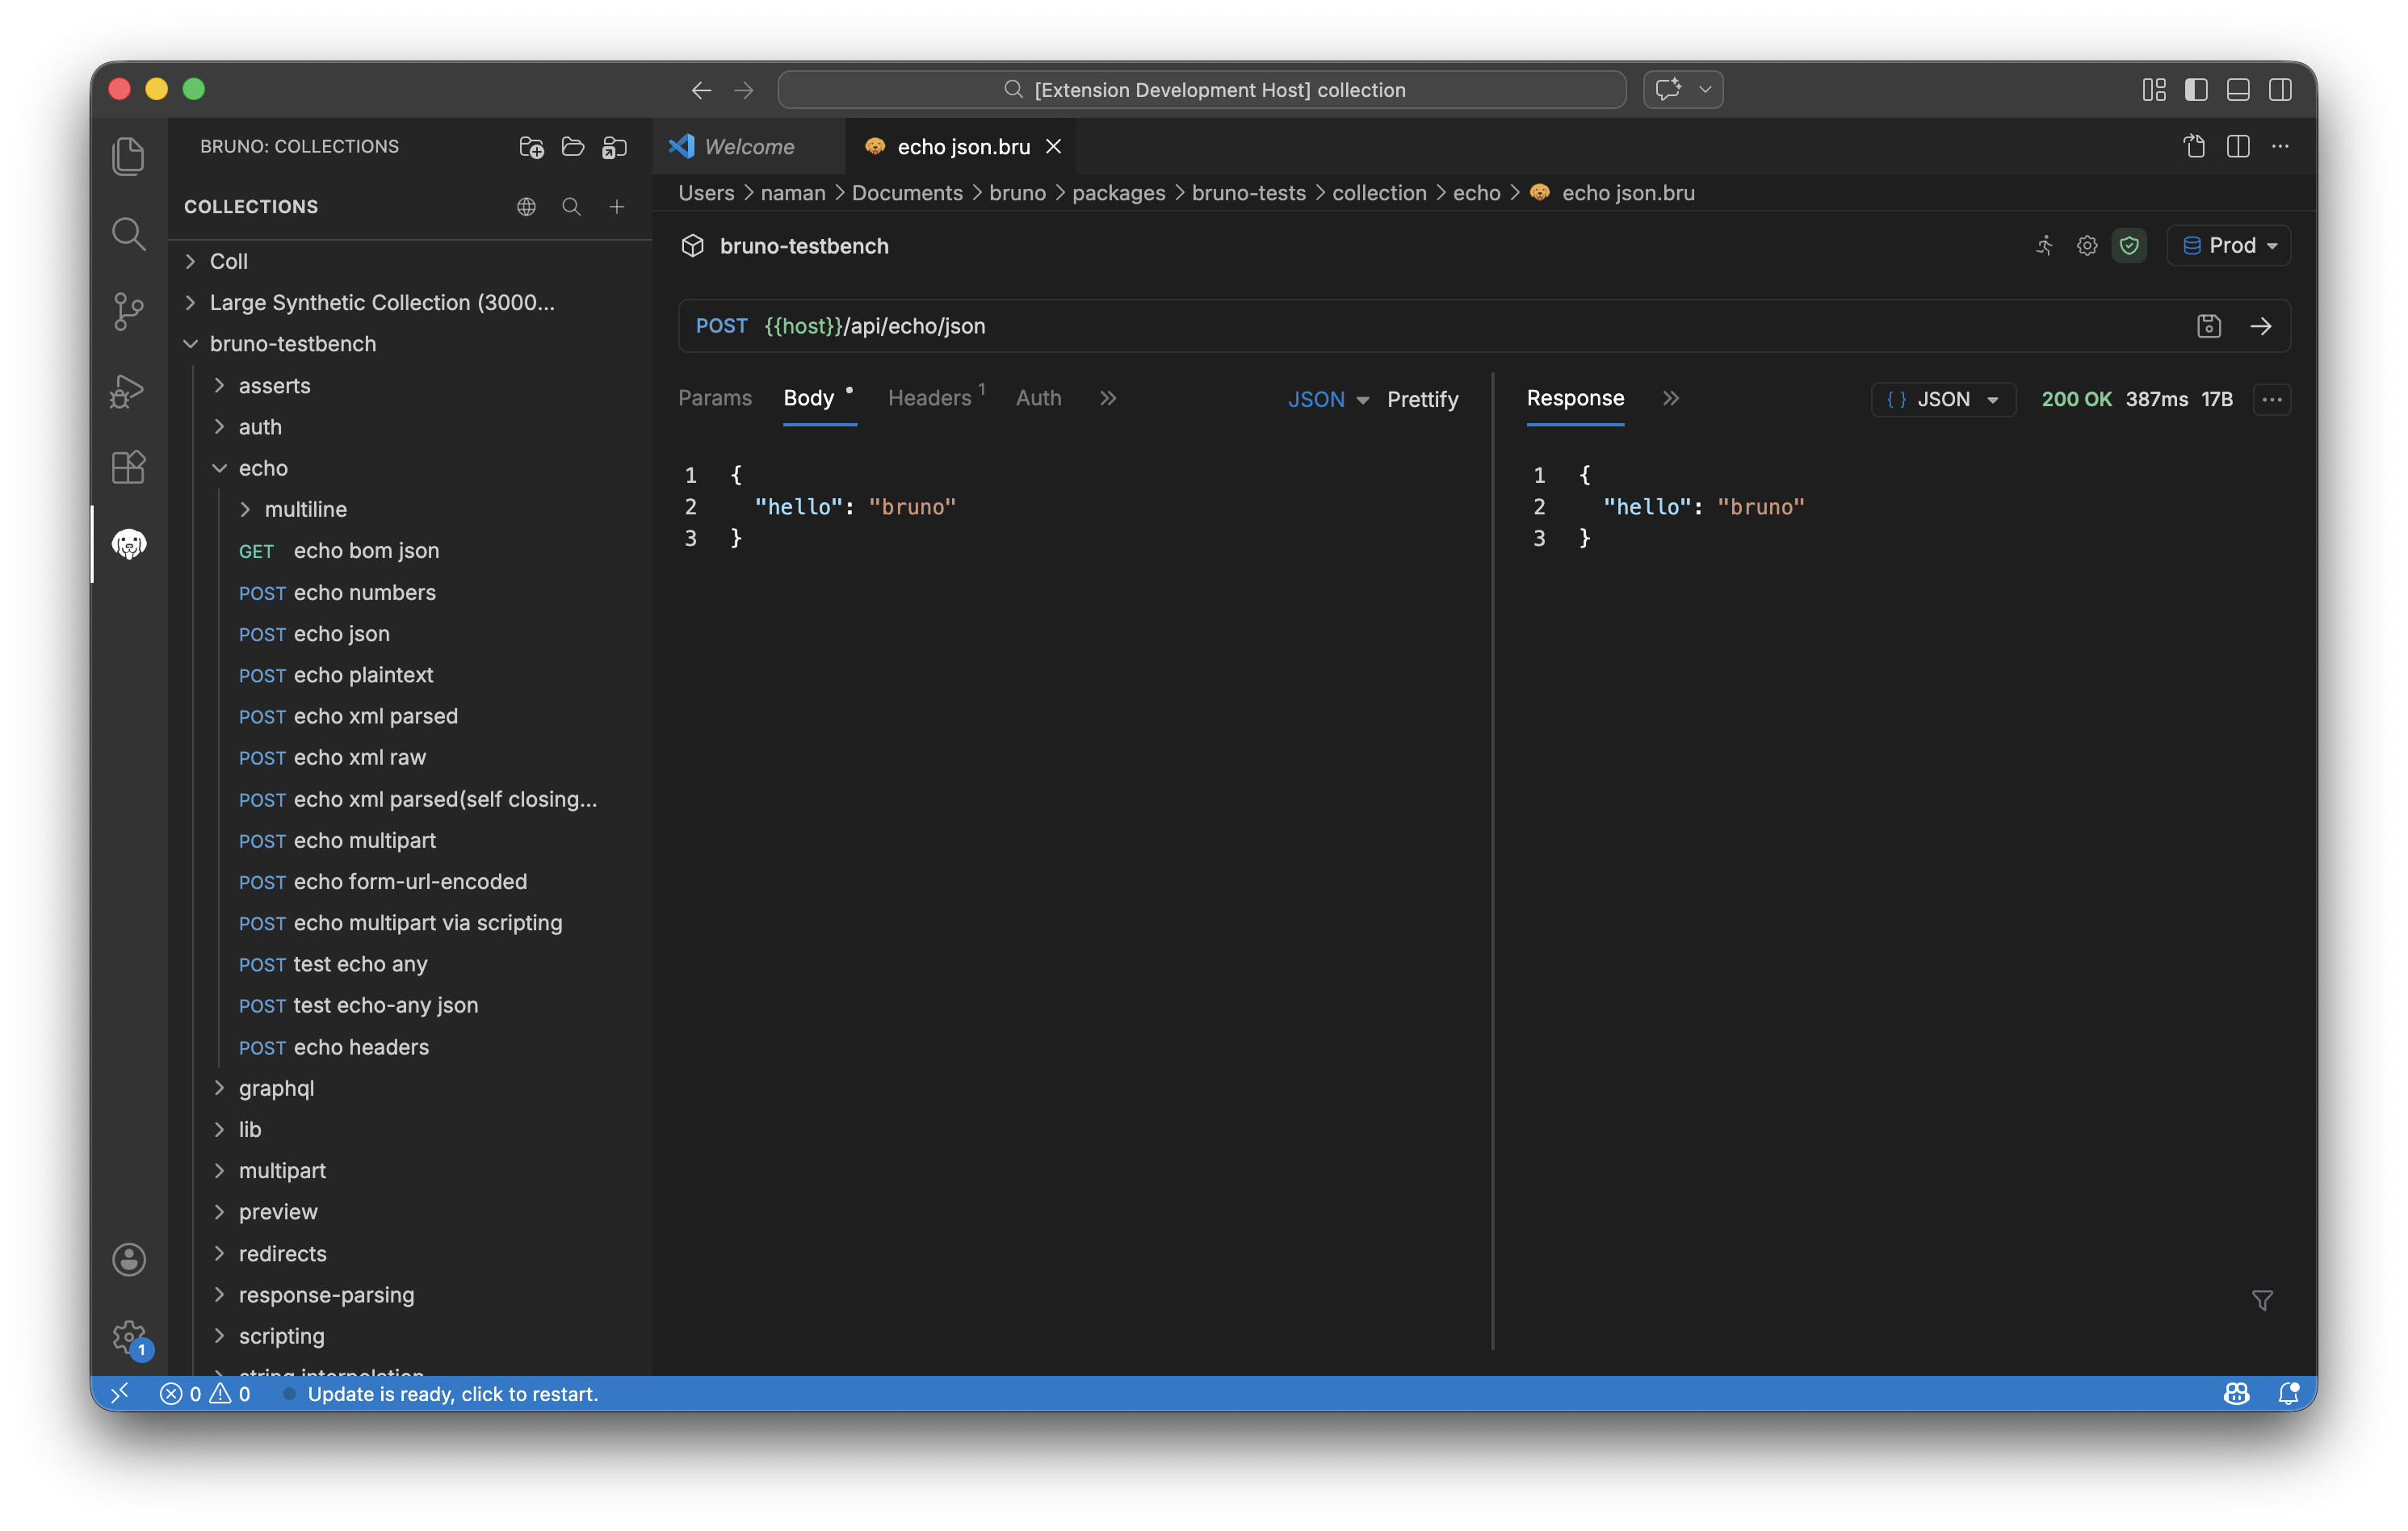Select the Auth tab
2408x1531 pixels.
coord(1038,398)
